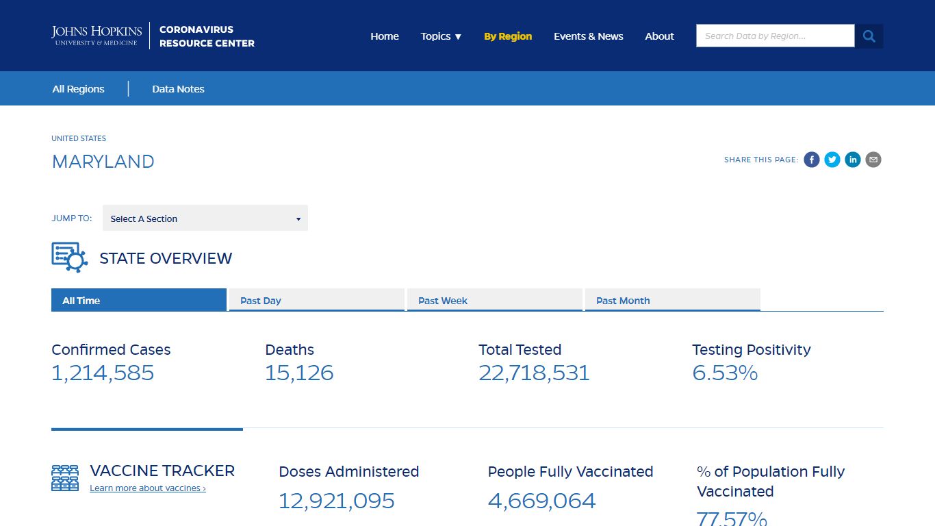Click doses administered value 12,921,095
The height and width of the screenshot is (526, 935).
(x=337, y=501)
